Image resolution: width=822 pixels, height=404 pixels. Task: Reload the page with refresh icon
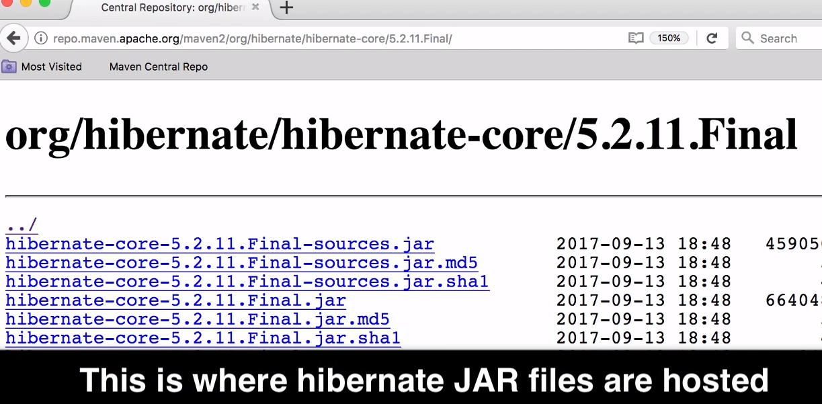(x=712, y=38)
